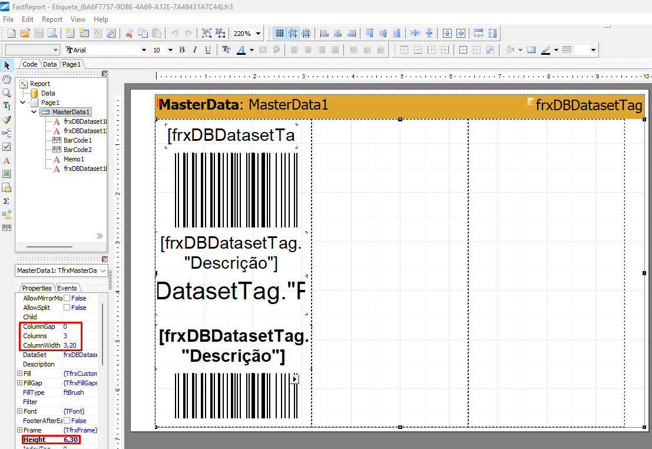Viewport: 652px width, 449px height.
Task: Select BarCode2 in the report tree
Action: 77,150
